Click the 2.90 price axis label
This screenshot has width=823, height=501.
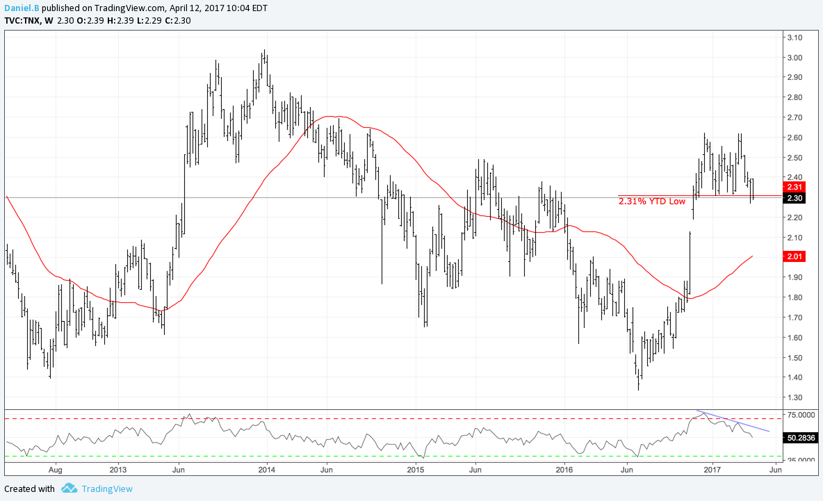click(x=794, y=78)
